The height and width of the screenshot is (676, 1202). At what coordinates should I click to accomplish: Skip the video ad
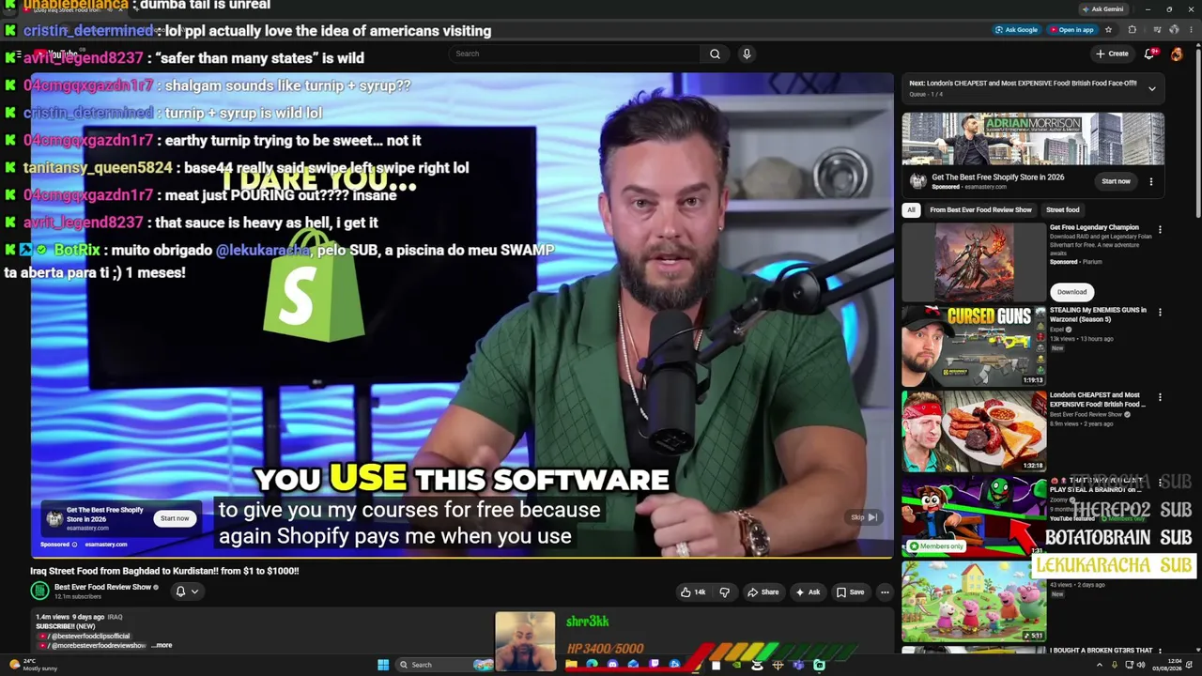pyautogui.click(x=864, y=517)
